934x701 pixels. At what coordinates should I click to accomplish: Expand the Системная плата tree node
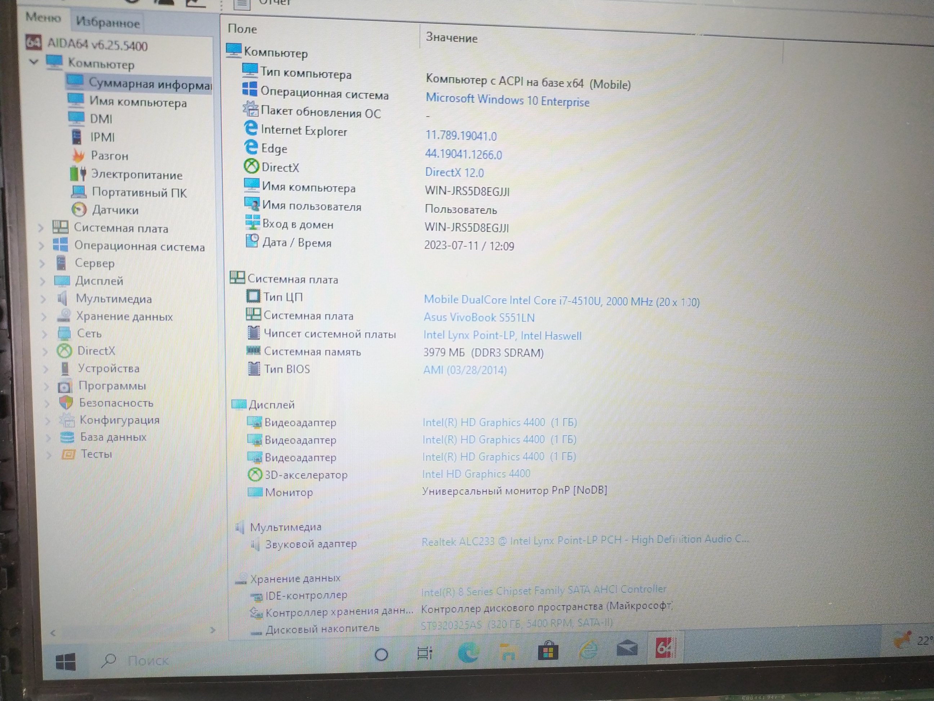[40, 228]
